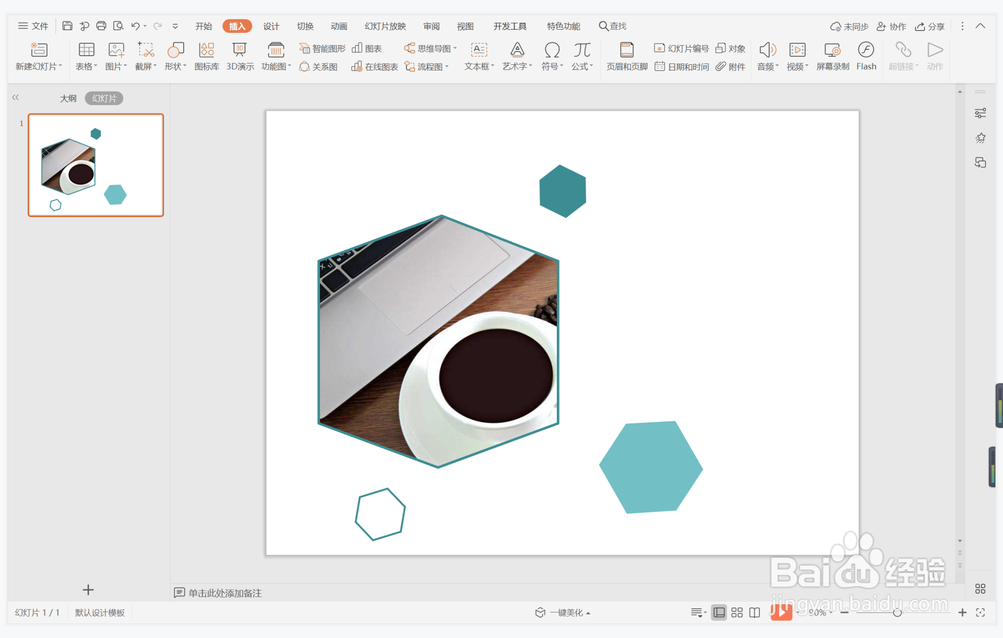Insert a 关系图 relationship diagram
This screenshot has width=1003, height=638.
tap(318, 66)
